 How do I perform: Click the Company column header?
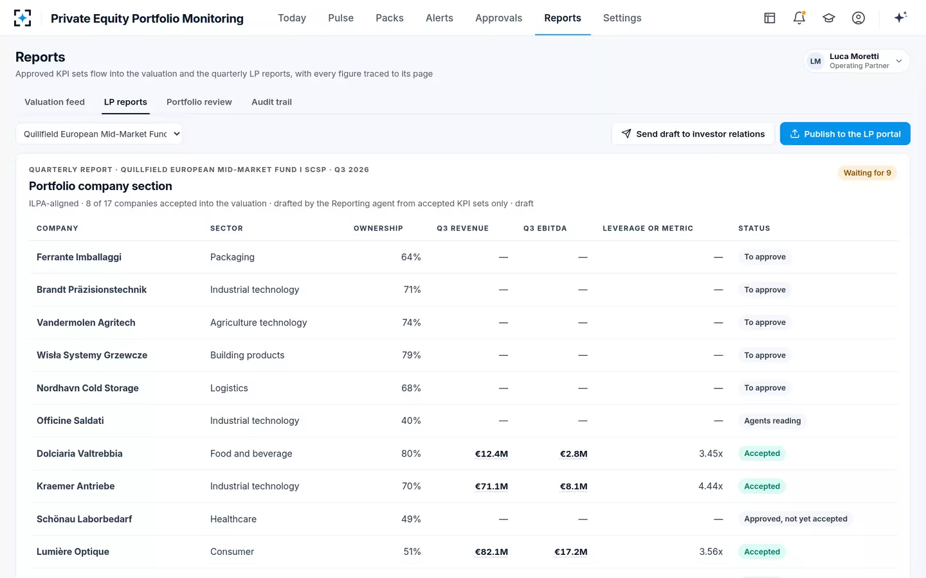click(57, 229)
